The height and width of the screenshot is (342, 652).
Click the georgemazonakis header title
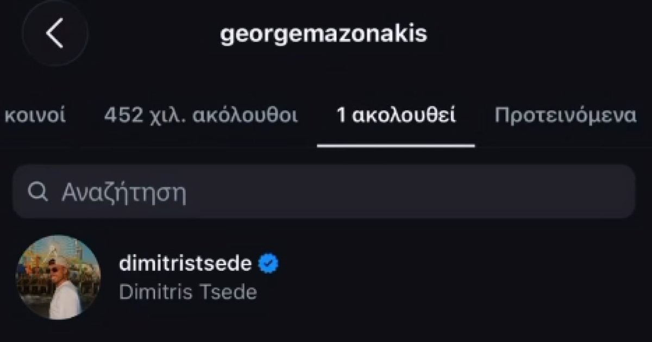point(323,34)
